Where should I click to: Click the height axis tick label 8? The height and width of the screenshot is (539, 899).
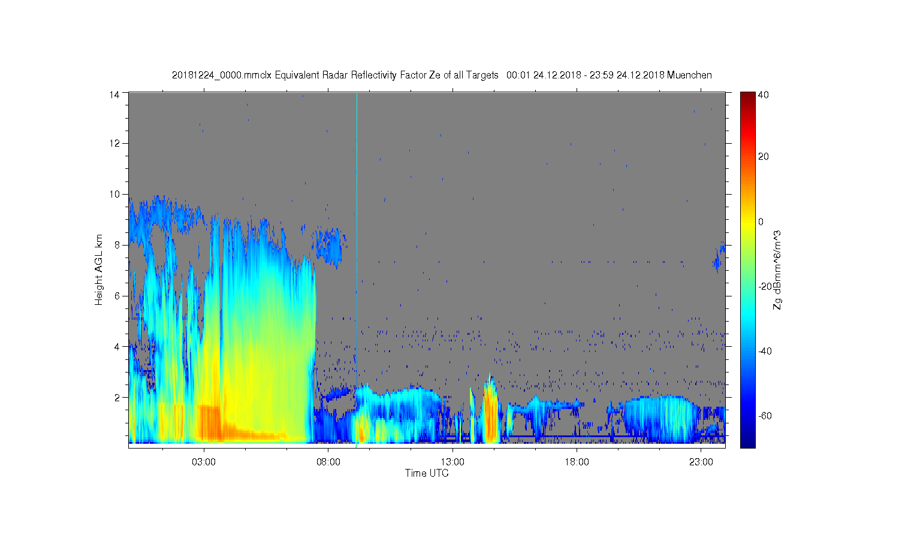coord(117,244)
